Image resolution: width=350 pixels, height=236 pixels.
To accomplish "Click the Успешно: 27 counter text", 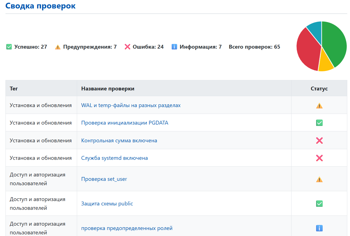I will pyautogui.click(x=31, y=47).
